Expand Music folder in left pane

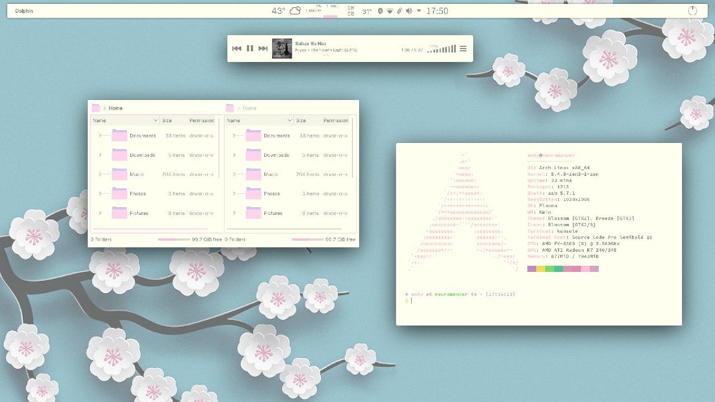pos(100,174)
